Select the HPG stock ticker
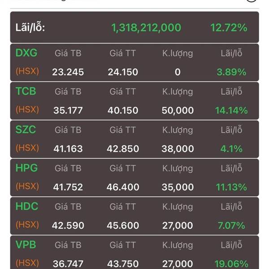Screen dimensions: 269x269 pyautogui.click(x=26, y=168)
